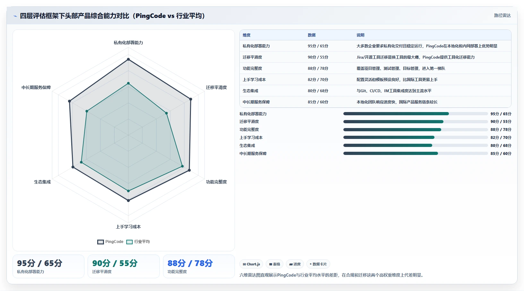
Task: Click the 上手学习成本 progress bar
Action: (416, 137)
